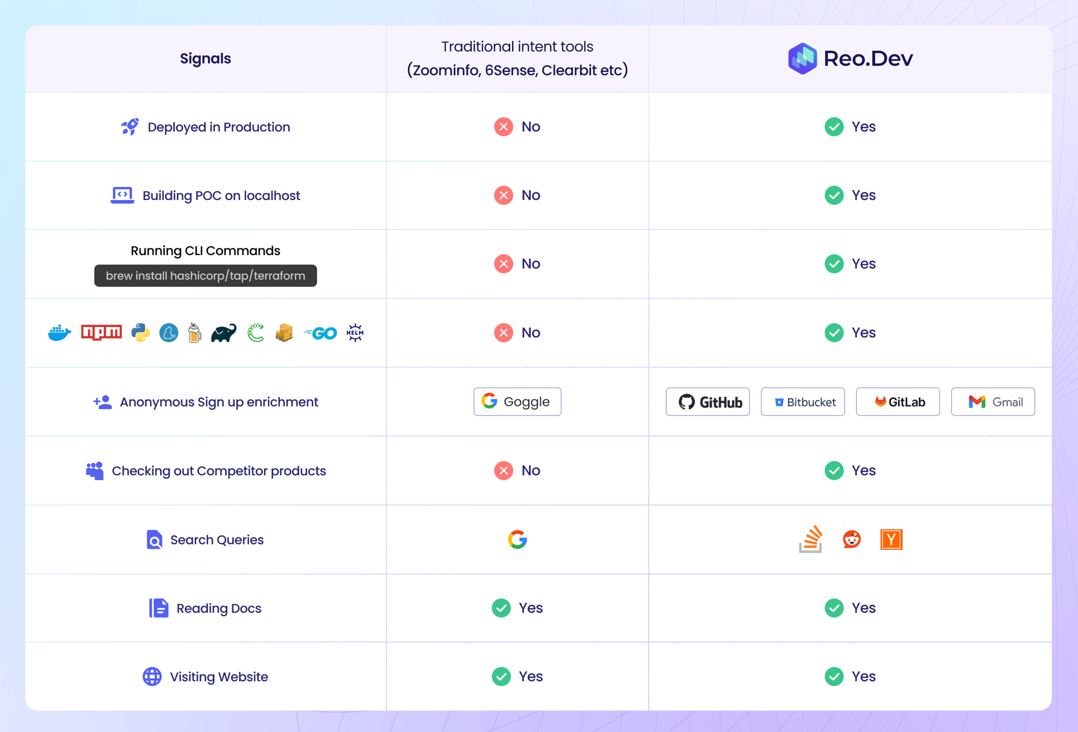The width and height of the screenshot is (1078, 732).
Task: Click the red No mark for Building POC
Action: click(502, 195)
